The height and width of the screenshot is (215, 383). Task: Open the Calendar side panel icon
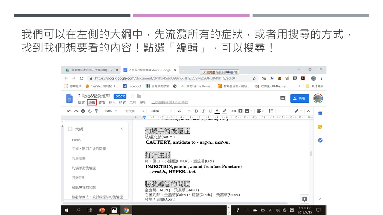point(320,113)
